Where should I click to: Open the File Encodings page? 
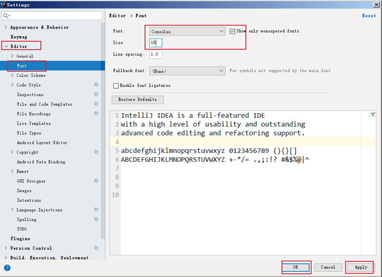(x=34, y=114)
